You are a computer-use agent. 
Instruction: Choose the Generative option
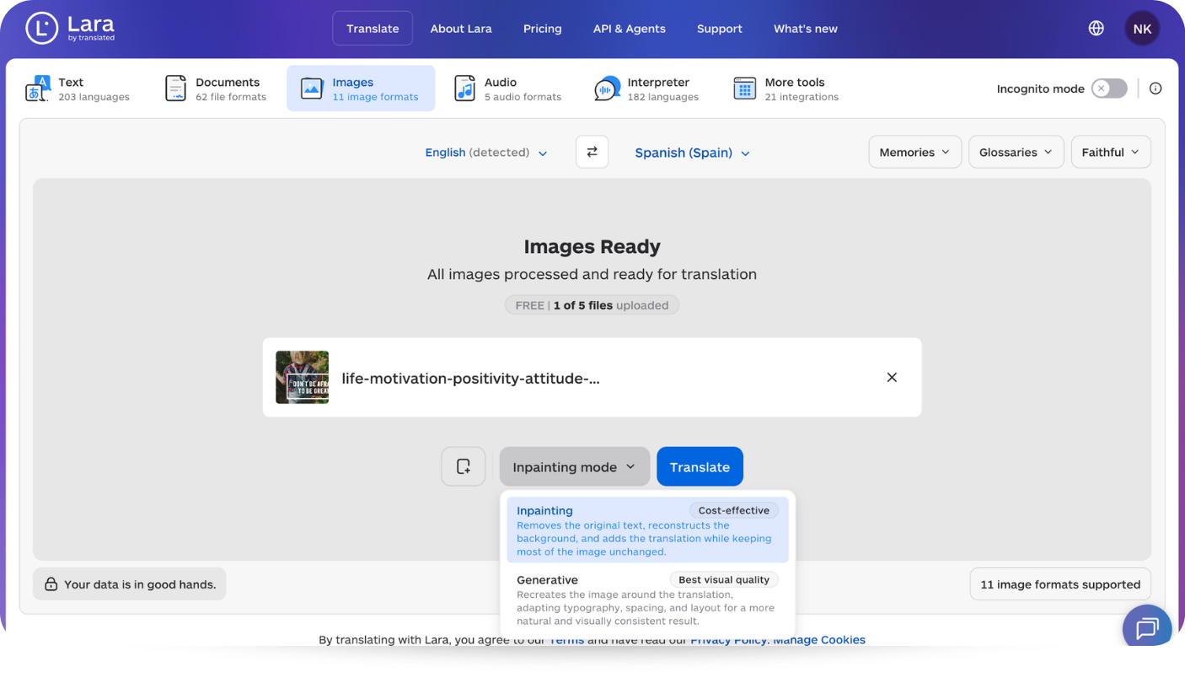point(647,599)
